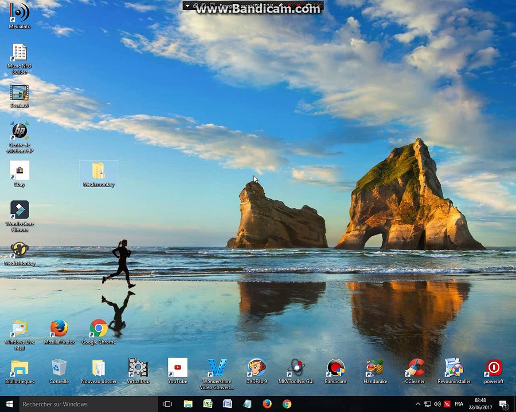Switch the FRA input language
This screenshot has width=516, height=412.
459,404
